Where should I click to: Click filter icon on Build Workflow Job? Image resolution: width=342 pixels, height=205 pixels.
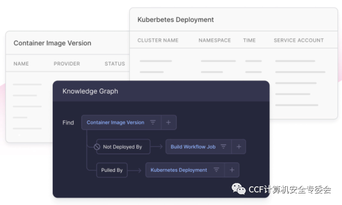(223, 147)
